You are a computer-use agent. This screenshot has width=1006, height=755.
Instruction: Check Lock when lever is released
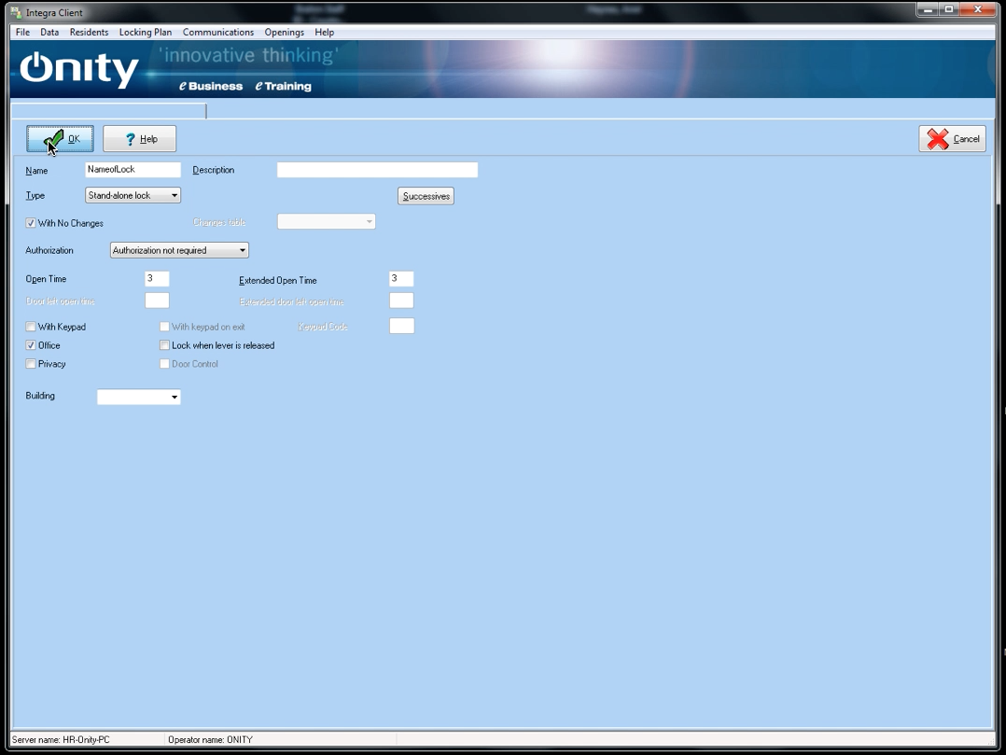tap(164, 345)
